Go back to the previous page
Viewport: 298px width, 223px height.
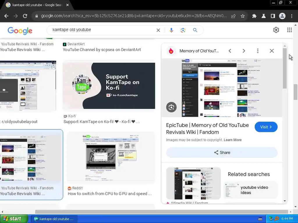click(x=6, y=16)
